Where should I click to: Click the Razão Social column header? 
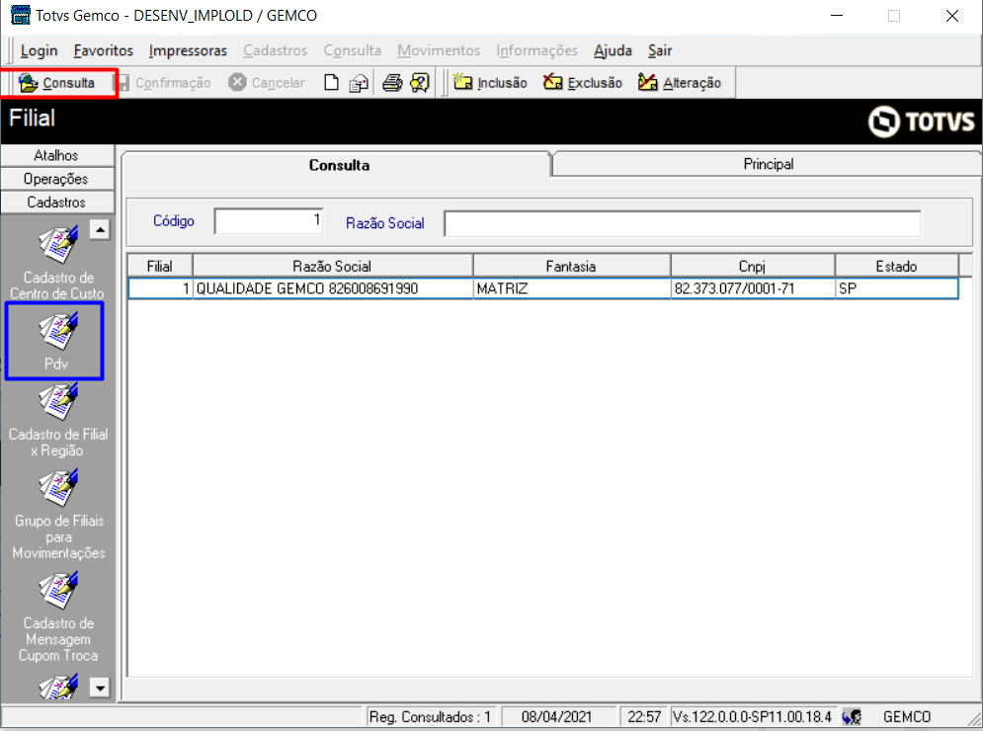pyautogui.click(x=332, y=267)
